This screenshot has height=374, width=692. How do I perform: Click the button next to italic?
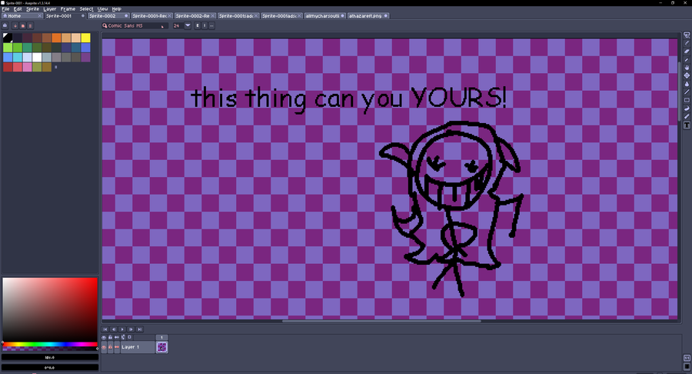coord(211,25)
